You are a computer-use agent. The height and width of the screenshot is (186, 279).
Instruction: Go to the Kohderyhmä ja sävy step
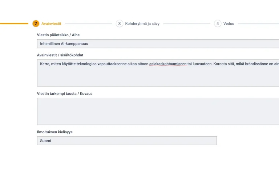pos(142,24)
